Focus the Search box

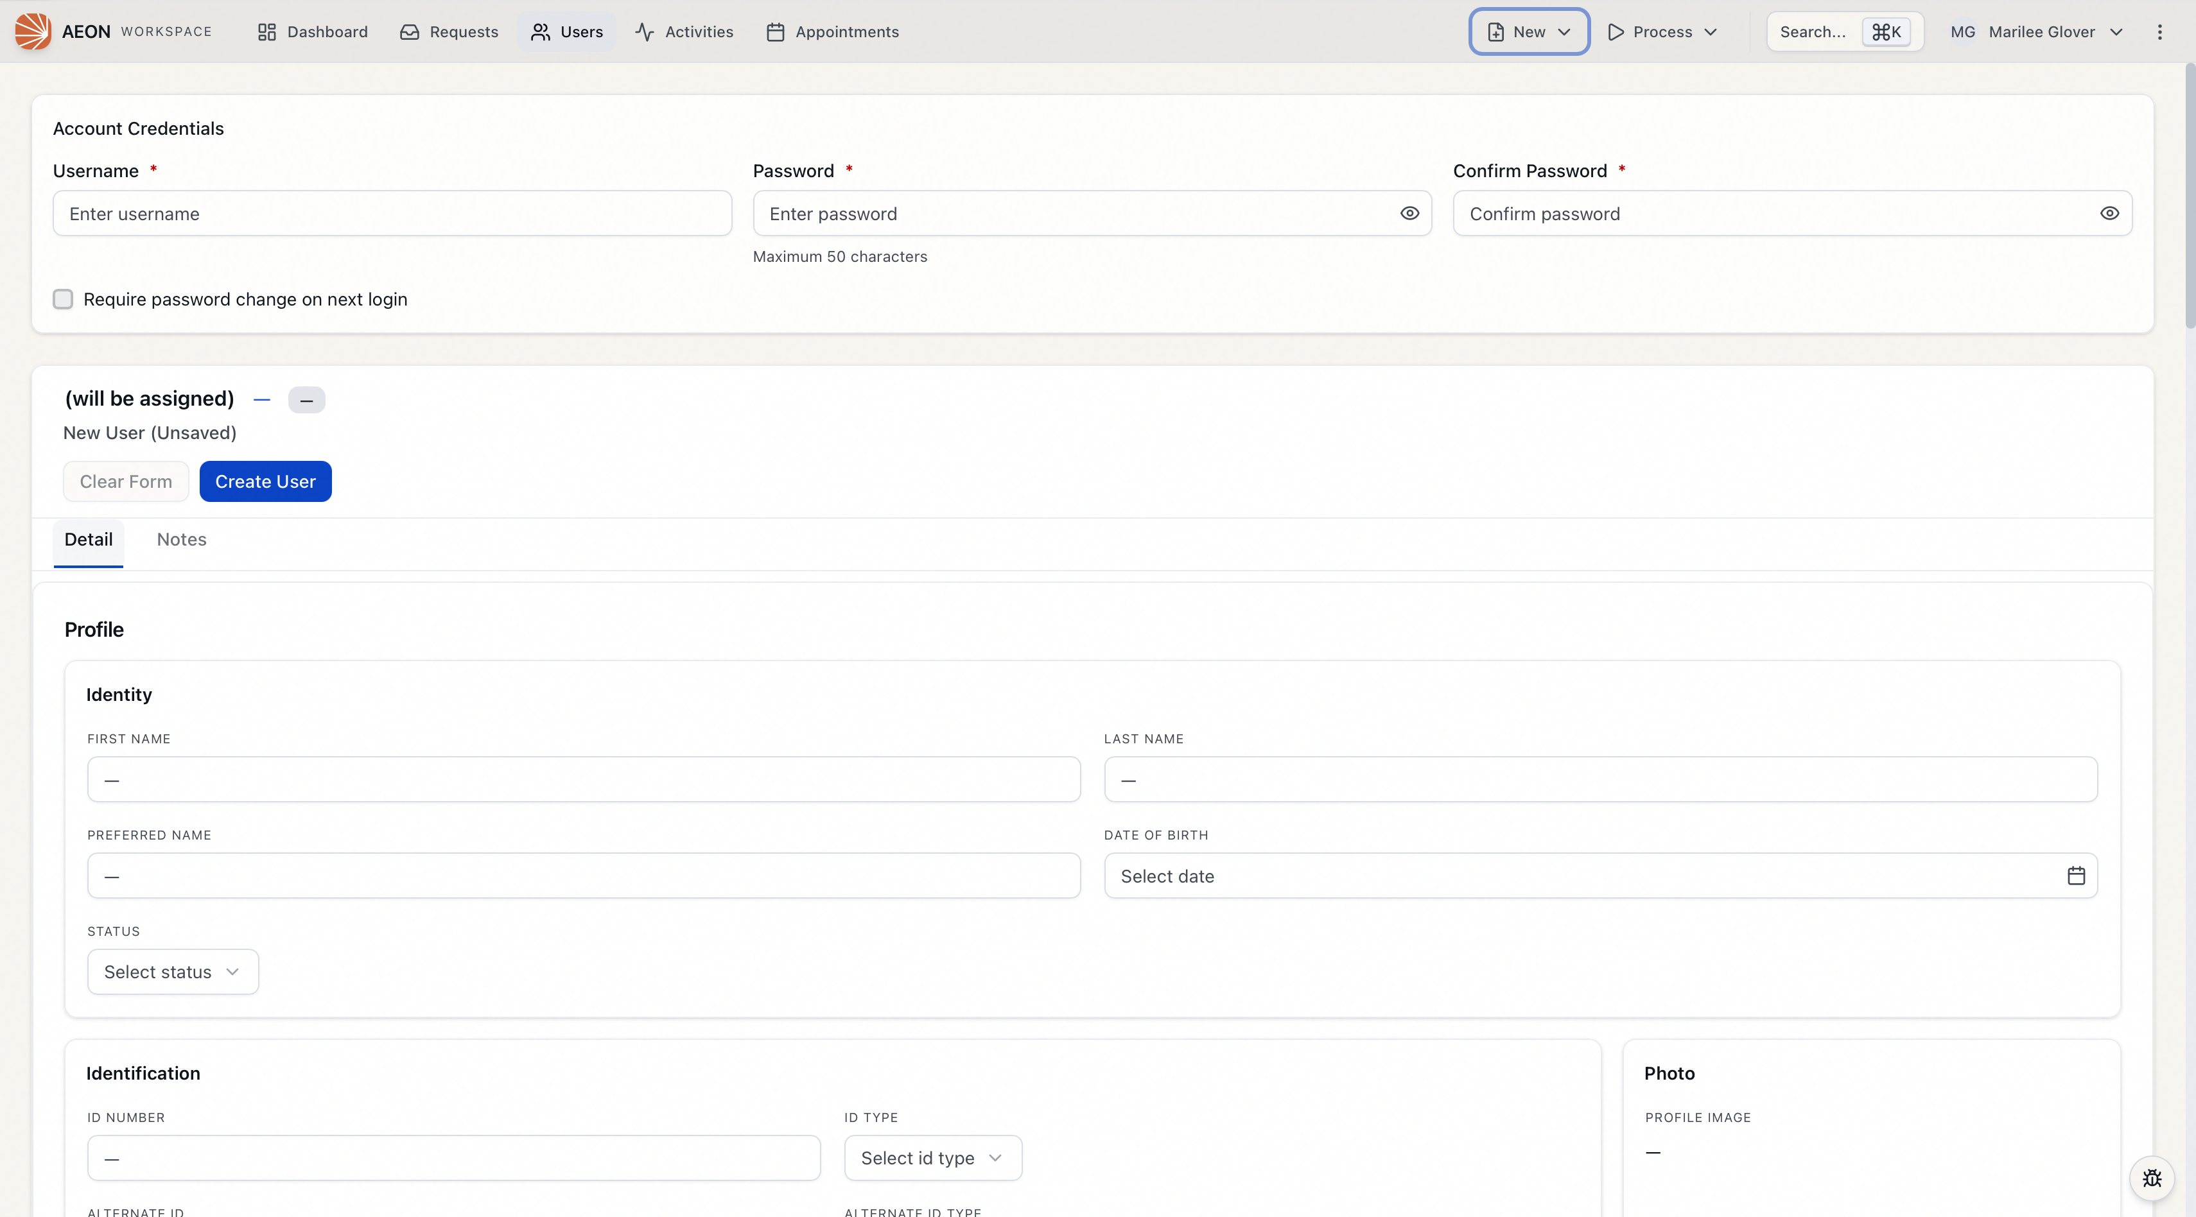1845,31
